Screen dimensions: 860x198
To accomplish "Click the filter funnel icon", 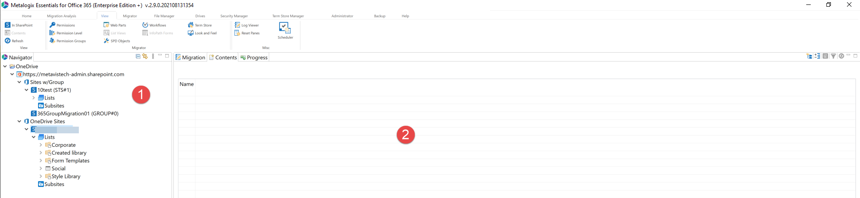I will tap(833, 56).
